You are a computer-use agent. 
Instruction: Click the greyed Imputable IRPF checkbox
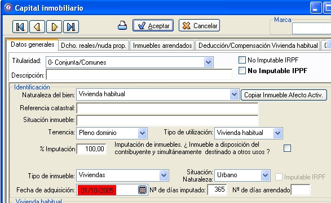[279, 177]
